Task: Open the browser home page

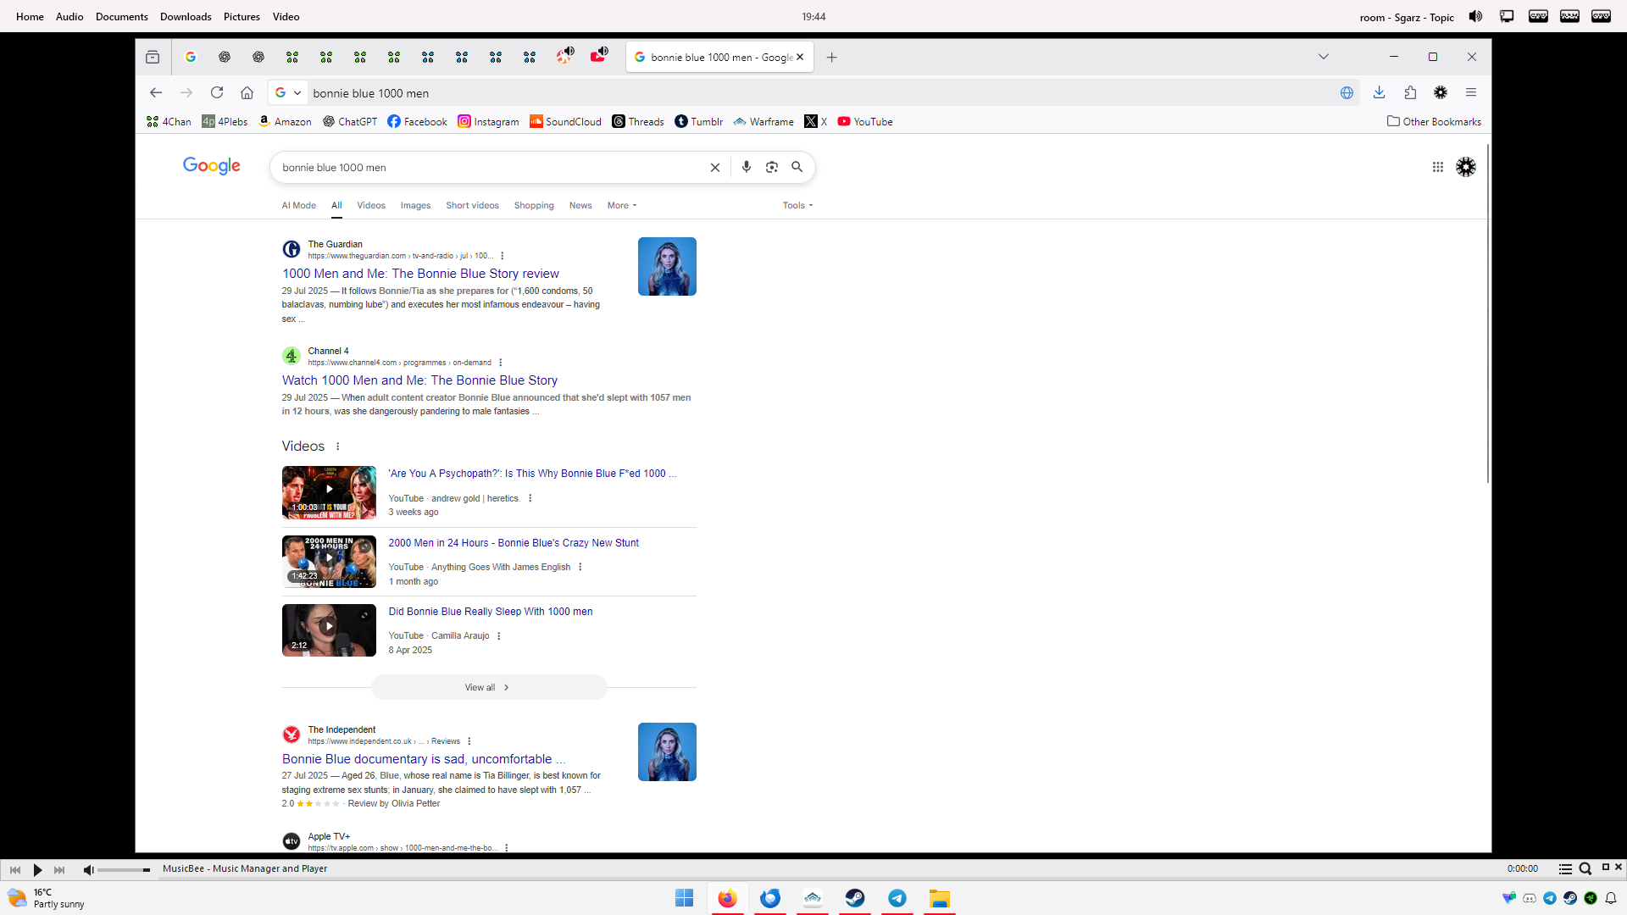Action: 247,93
